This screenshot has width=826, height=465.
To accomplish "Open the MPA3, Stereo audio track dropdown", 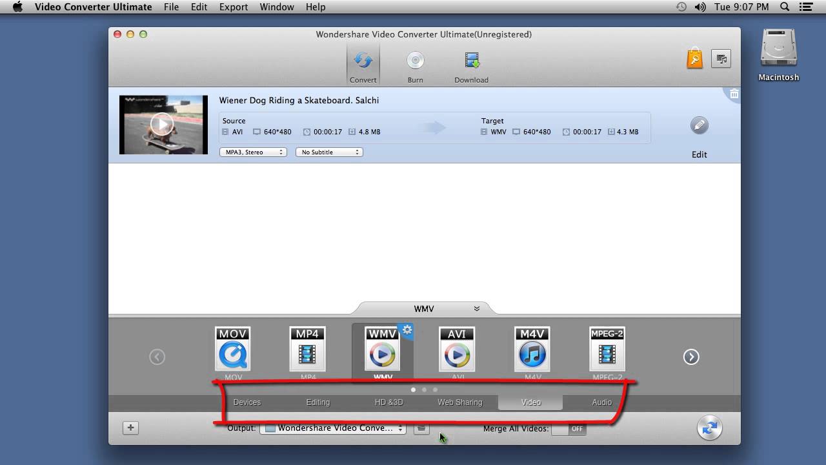I will pyautogui.click(x=253, y=152).
